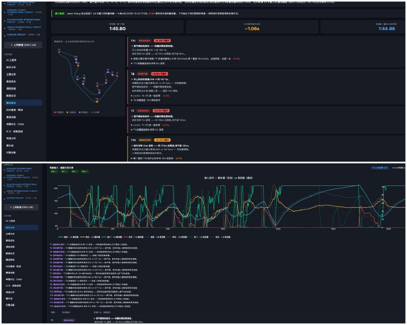Toggle the last green check chip above chart
Viewport: 407px width, 325px height.
[85, 172]
